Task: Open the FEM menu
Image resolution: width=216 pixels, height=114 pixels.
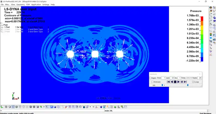Action: click(28, 5)
